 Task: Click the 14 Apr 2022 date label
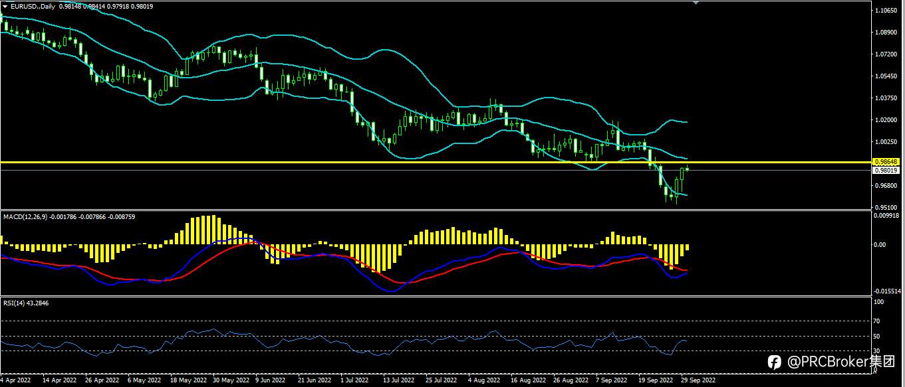[59, 381]
